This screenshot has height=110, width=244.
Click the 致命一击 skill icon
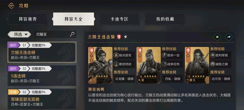pos(164,55)
